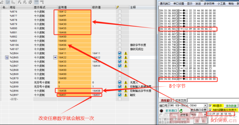This screenshot has width=239, height=125.
Task: Click the serial port status indicator icon
Action: tap(161, 111)
